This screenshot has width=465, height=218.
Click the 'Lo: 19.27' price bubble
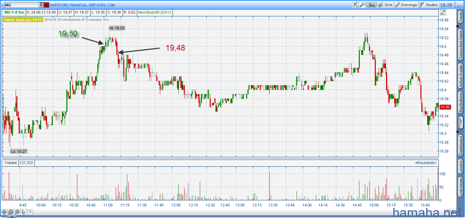click(18, 151)
